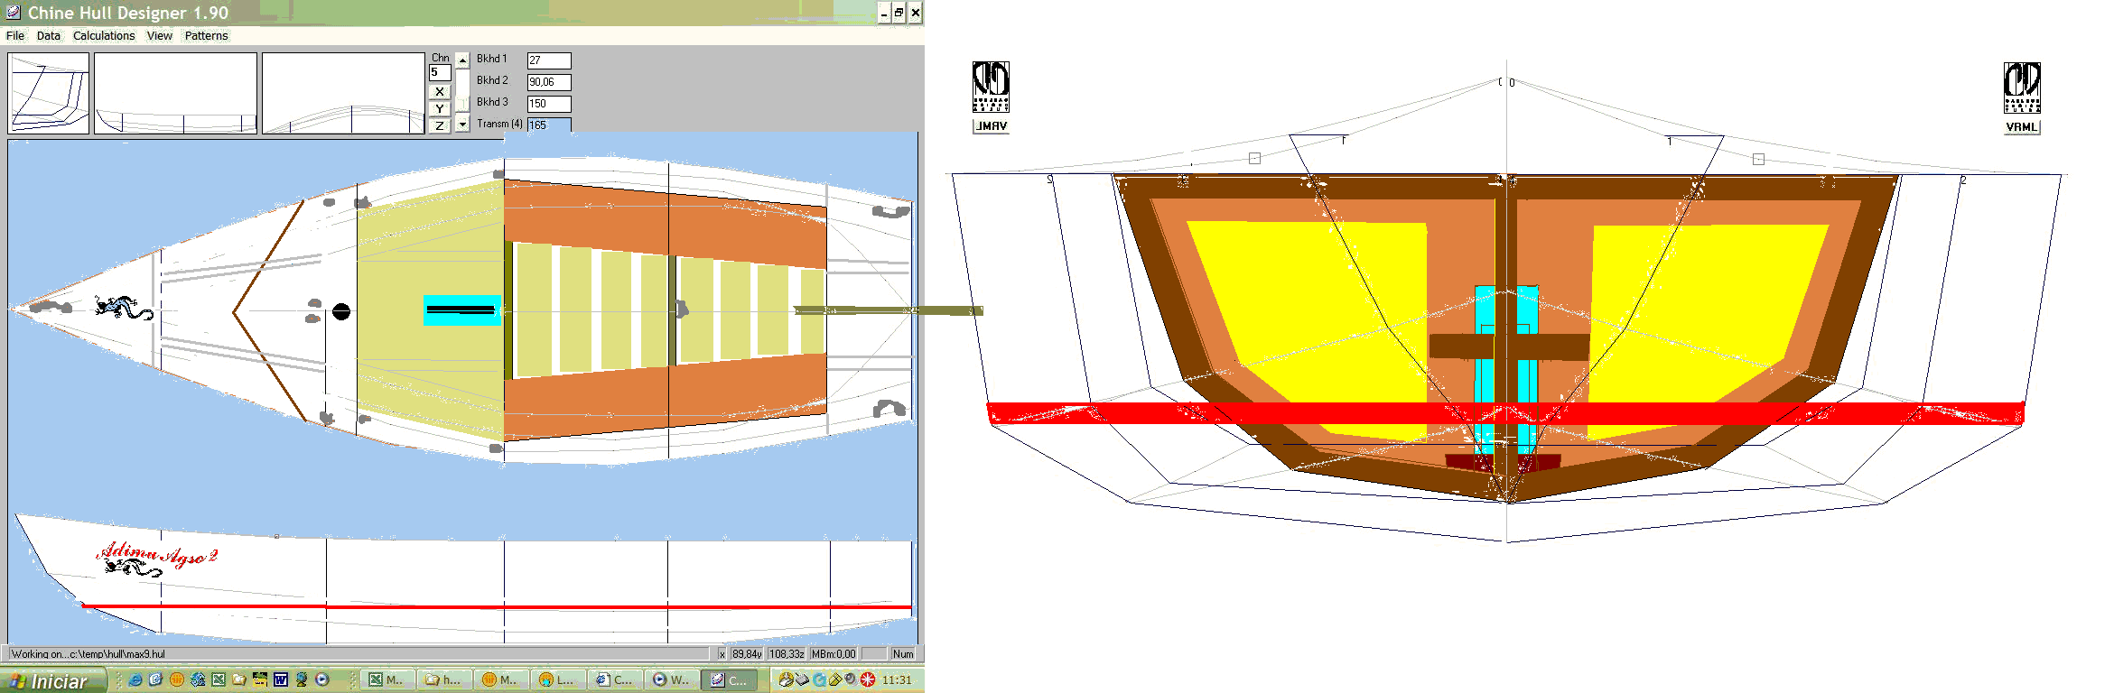Open the Calculations menu
The width and height of the screenshot is (2114, 693).
(x=104, y=35)
